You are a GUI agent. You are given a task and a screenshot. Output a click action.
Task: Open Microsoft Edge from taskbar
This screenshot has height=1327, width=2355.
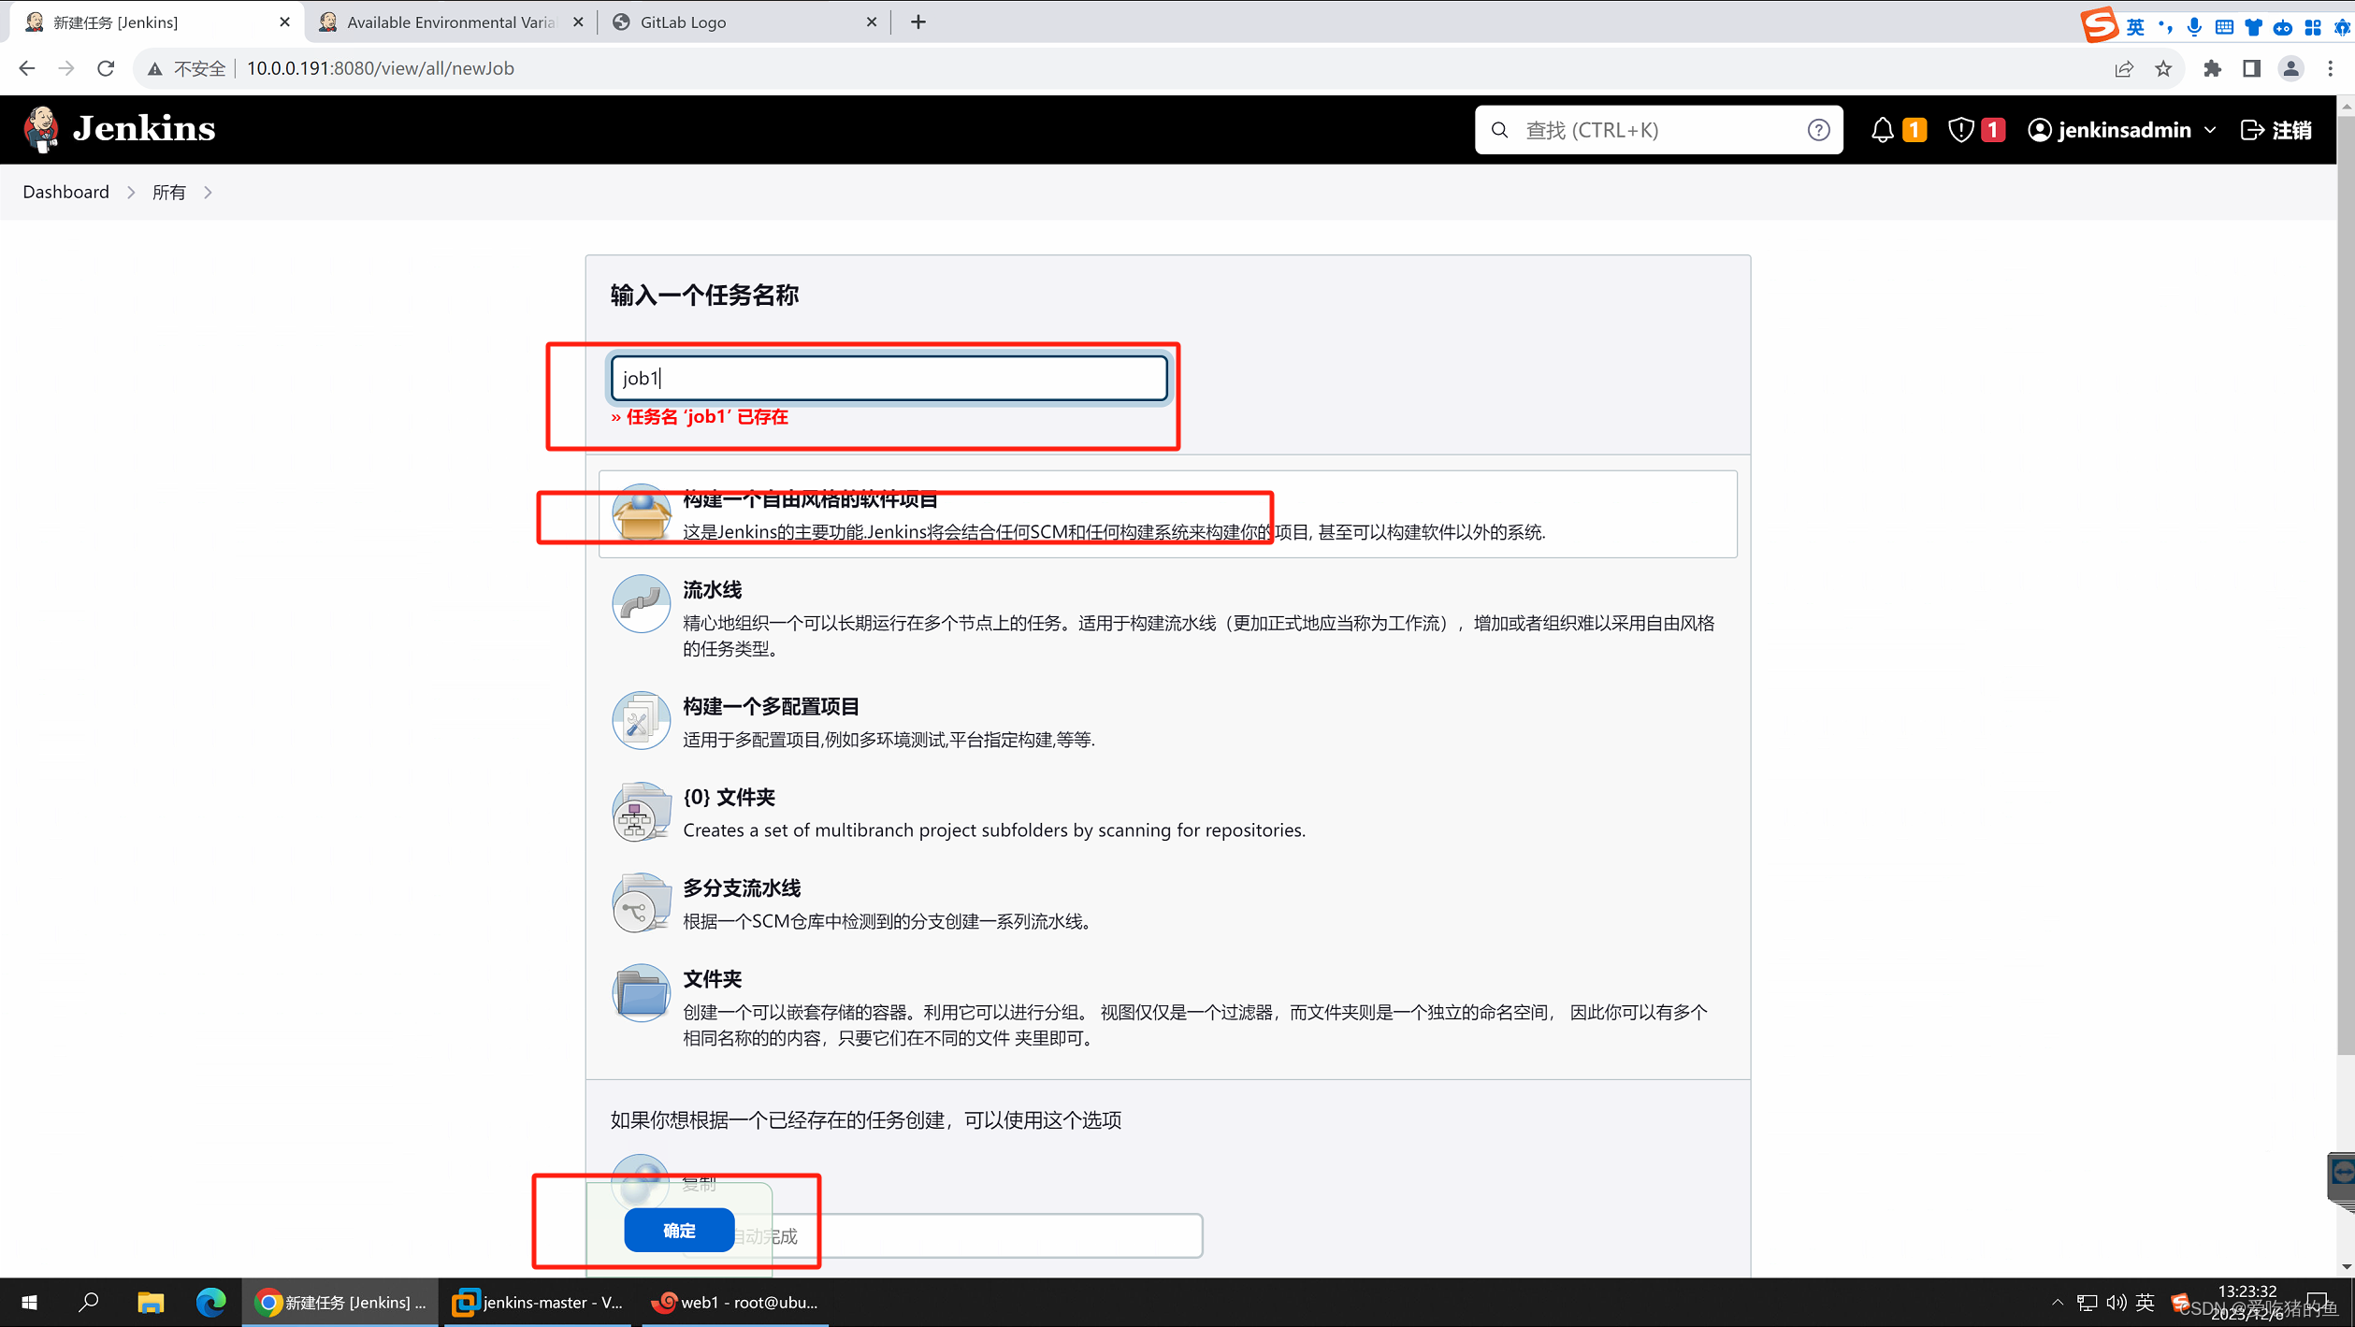(210, 1302)
